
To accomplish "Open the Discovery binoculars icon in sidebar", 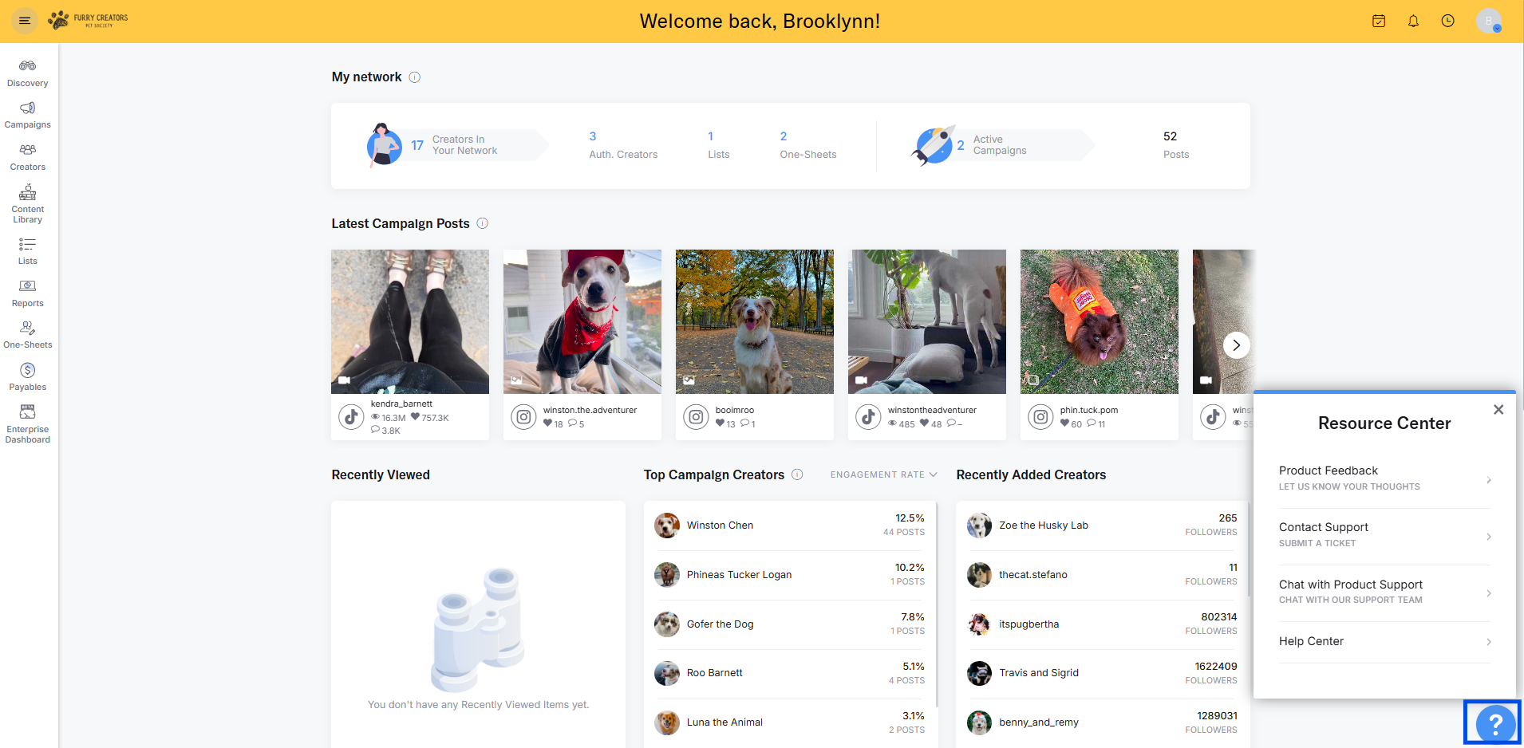I will [x=27, y=65].
